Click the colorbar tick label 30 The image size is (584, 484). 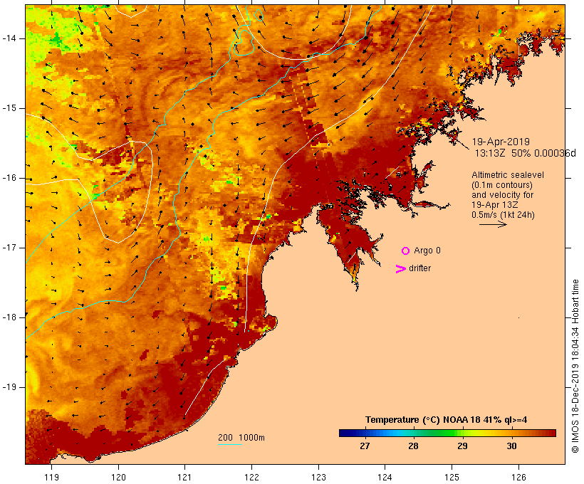click(511, 446)
